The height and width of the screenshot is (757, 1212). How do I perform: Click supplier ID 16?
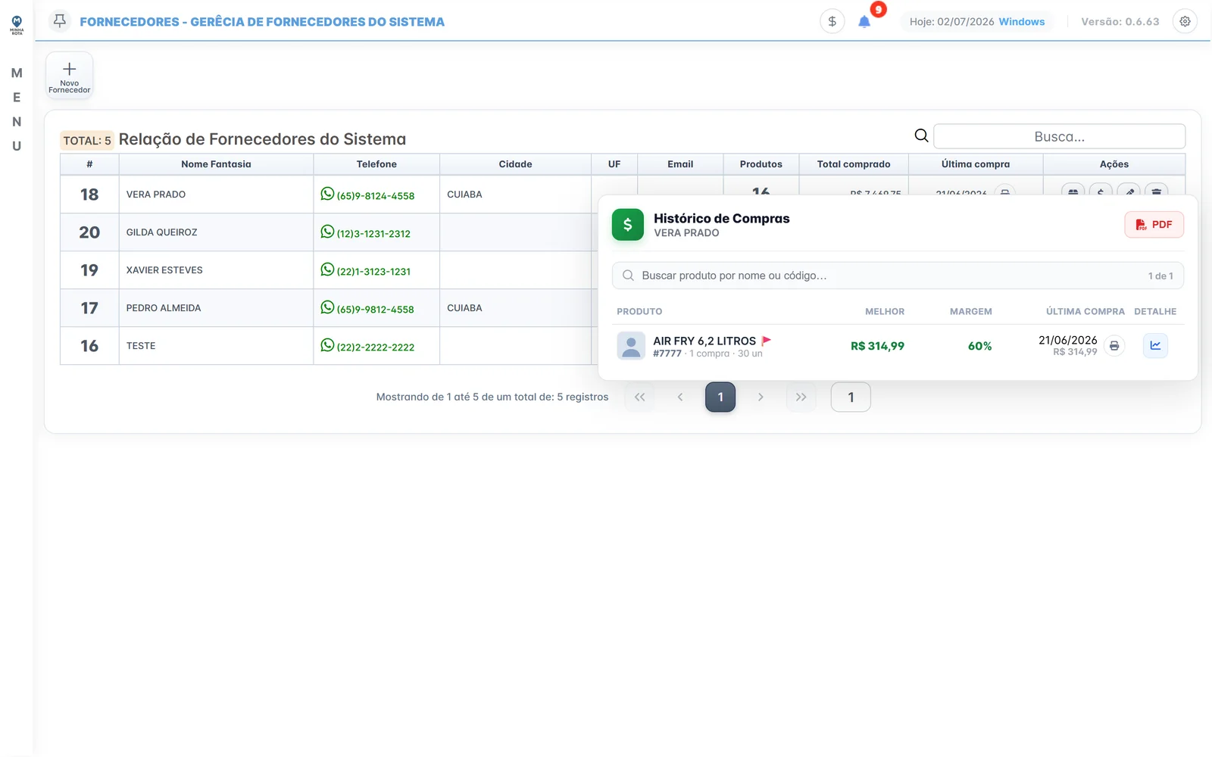pyautogui.click(x=89, y=346)
